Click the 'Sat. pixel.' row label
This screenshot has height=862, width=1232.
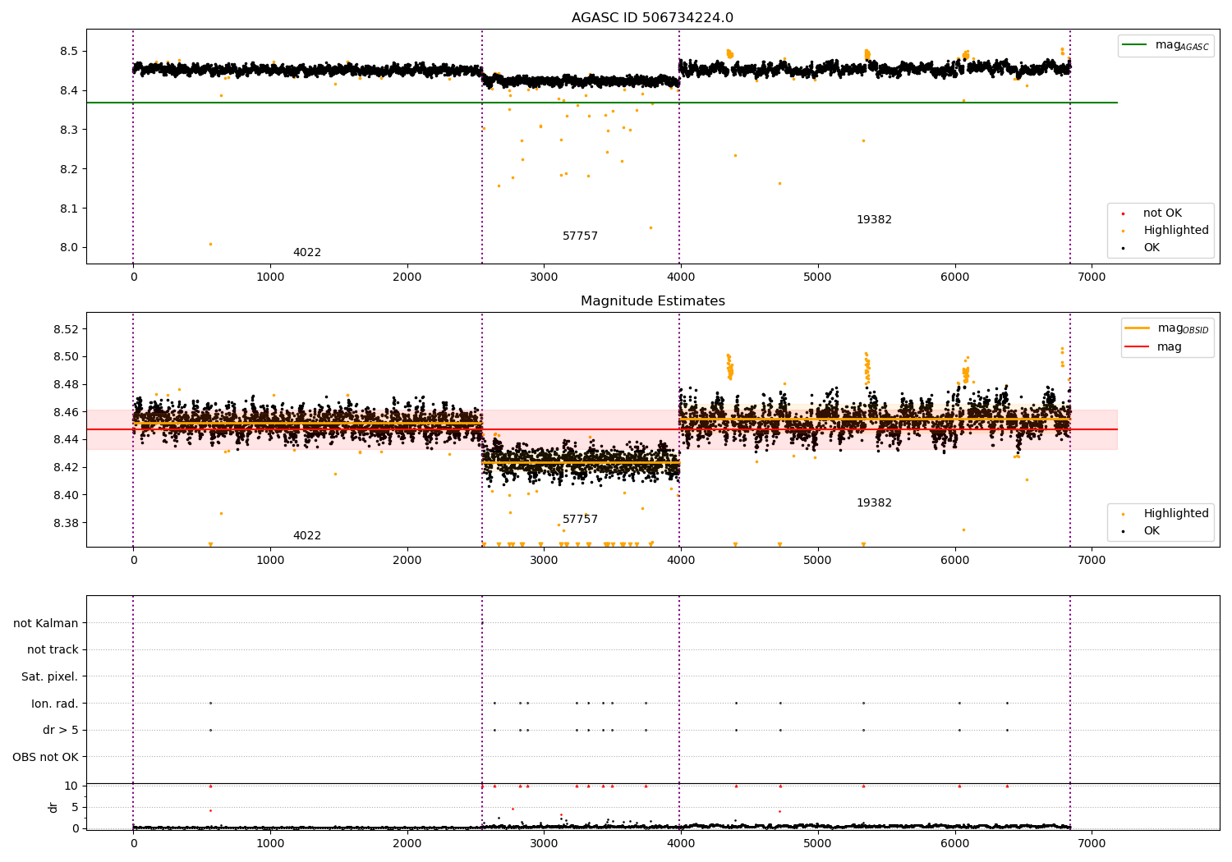[x=49, y=676]
